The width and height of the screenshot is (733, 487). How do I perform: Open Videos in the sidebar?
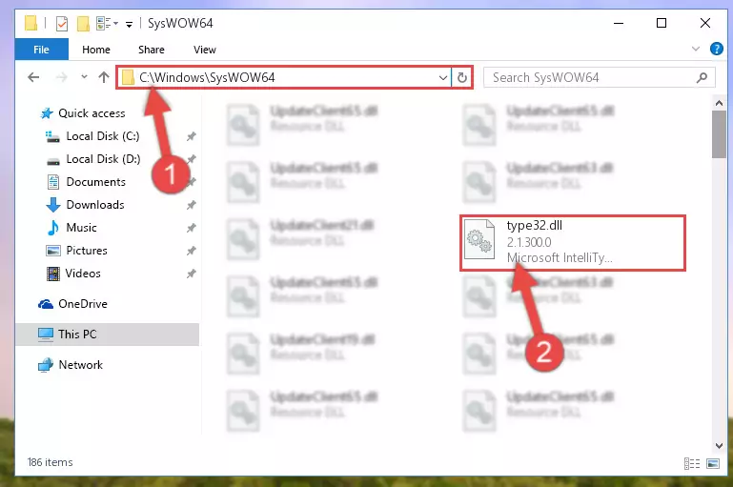click(83, 274)
